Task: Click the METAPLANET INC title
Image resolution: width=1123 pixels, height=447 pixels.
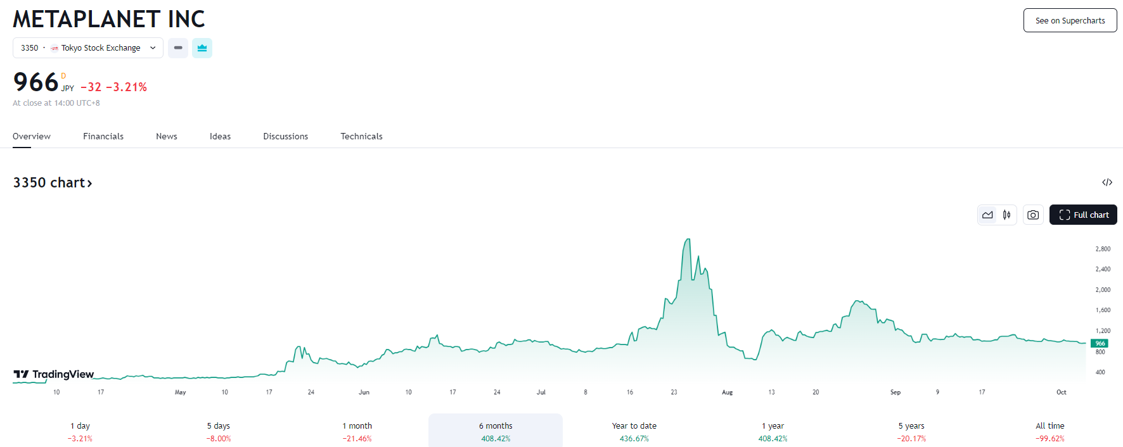Action: [109, 19]
